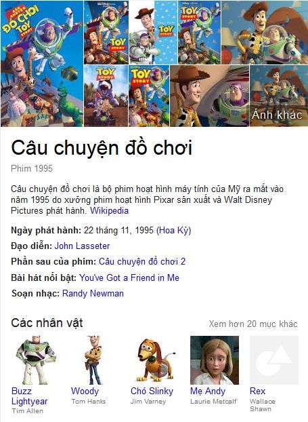Click the You've Got a Friend in Me link

pos(129,277)
